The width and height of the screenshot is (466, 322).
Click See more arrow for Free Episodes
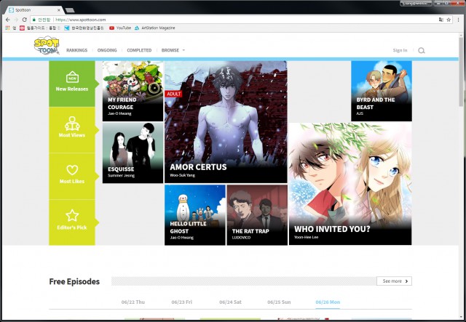coord(394,281)
